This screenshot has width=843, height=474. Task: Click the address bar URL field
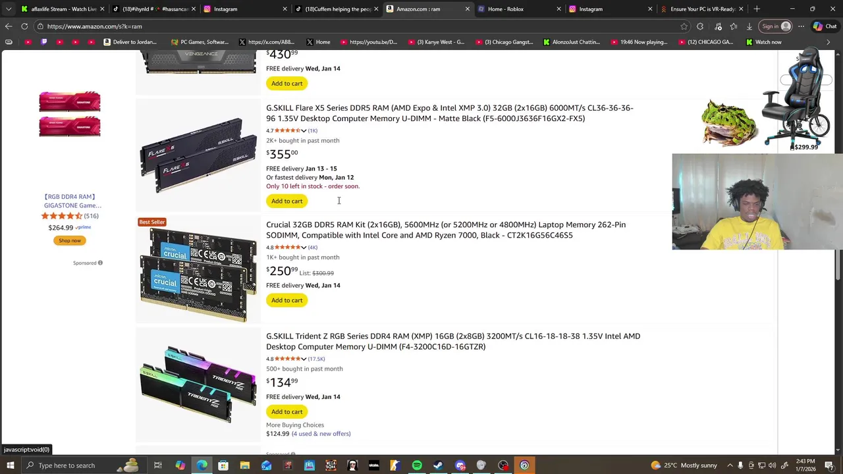(356, 26)
